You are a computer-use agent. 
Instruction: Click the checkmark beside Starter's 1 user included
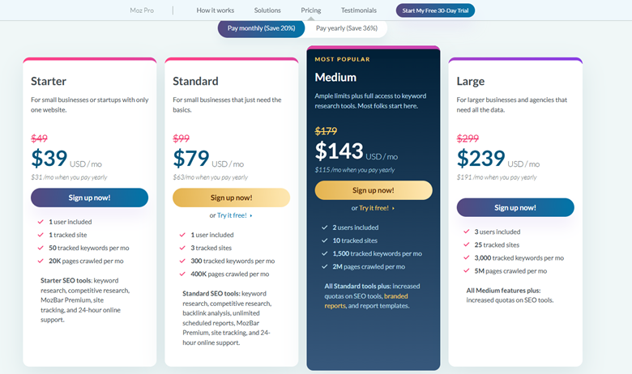[41, 222]
